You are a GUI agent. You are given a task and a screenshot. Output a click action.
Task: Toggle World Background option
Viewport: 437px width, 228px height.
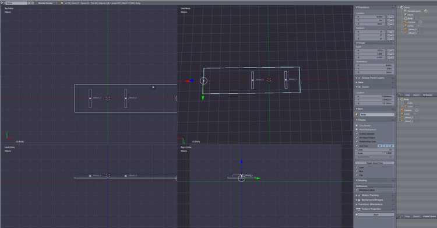357,129
